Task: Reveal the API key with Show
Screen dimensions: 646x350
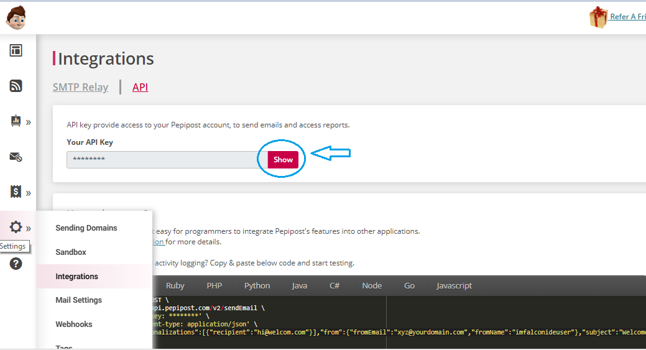Action: tap(283, 160)
